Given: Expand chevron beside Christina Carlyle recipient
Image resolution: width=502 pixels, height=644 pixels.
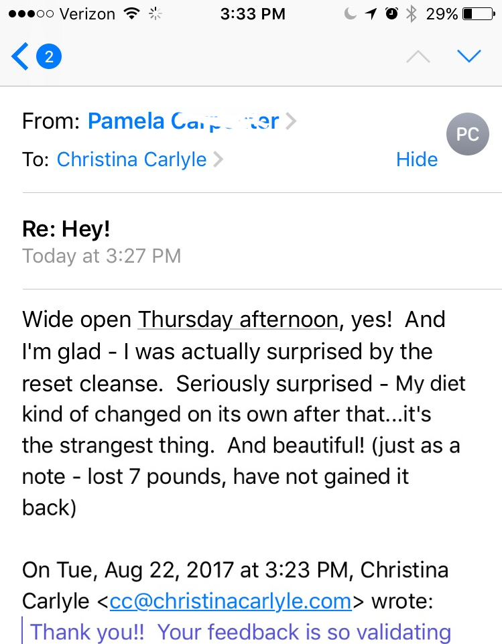Looking at the screenshot, I should click(x=218, y=159).
